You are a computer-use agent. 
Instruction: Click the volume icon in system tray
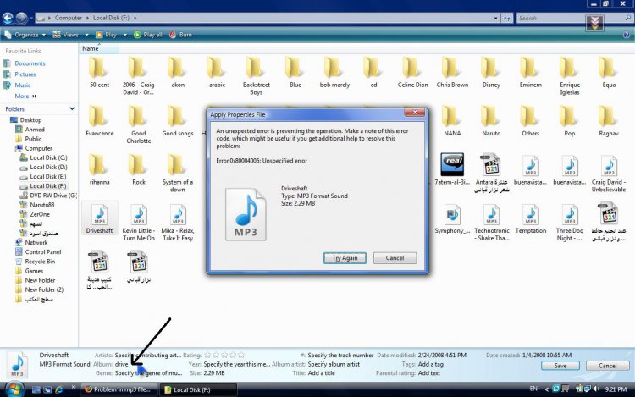tap(596, 389)
